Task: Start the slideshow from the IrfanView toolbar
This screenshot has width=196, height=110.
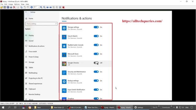Action: coord(5,7)
